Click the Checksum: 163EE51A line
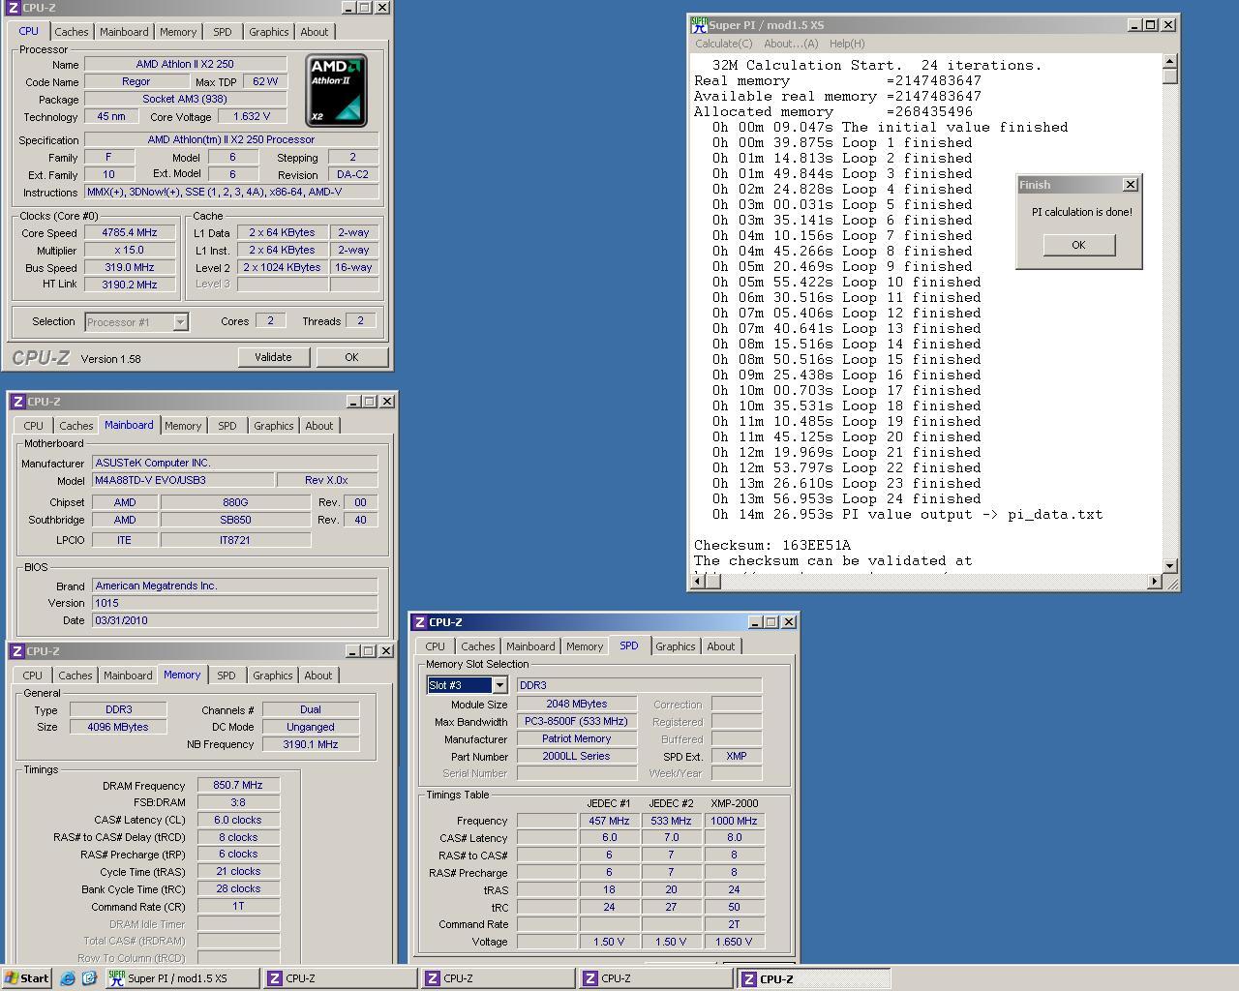 point(772,545)
